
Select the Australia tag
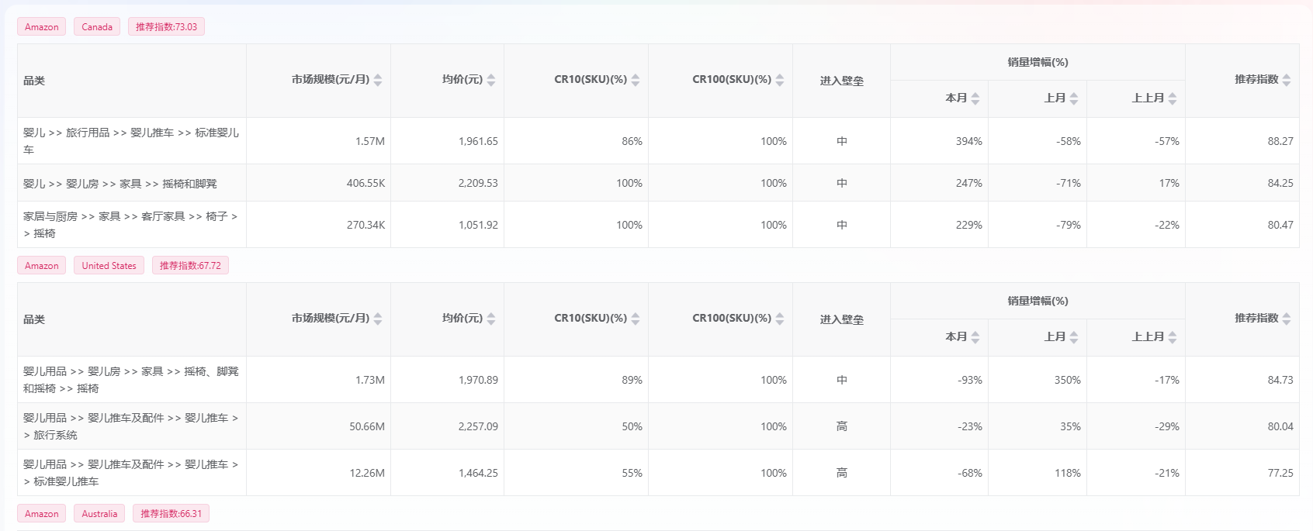pos(99,514)
